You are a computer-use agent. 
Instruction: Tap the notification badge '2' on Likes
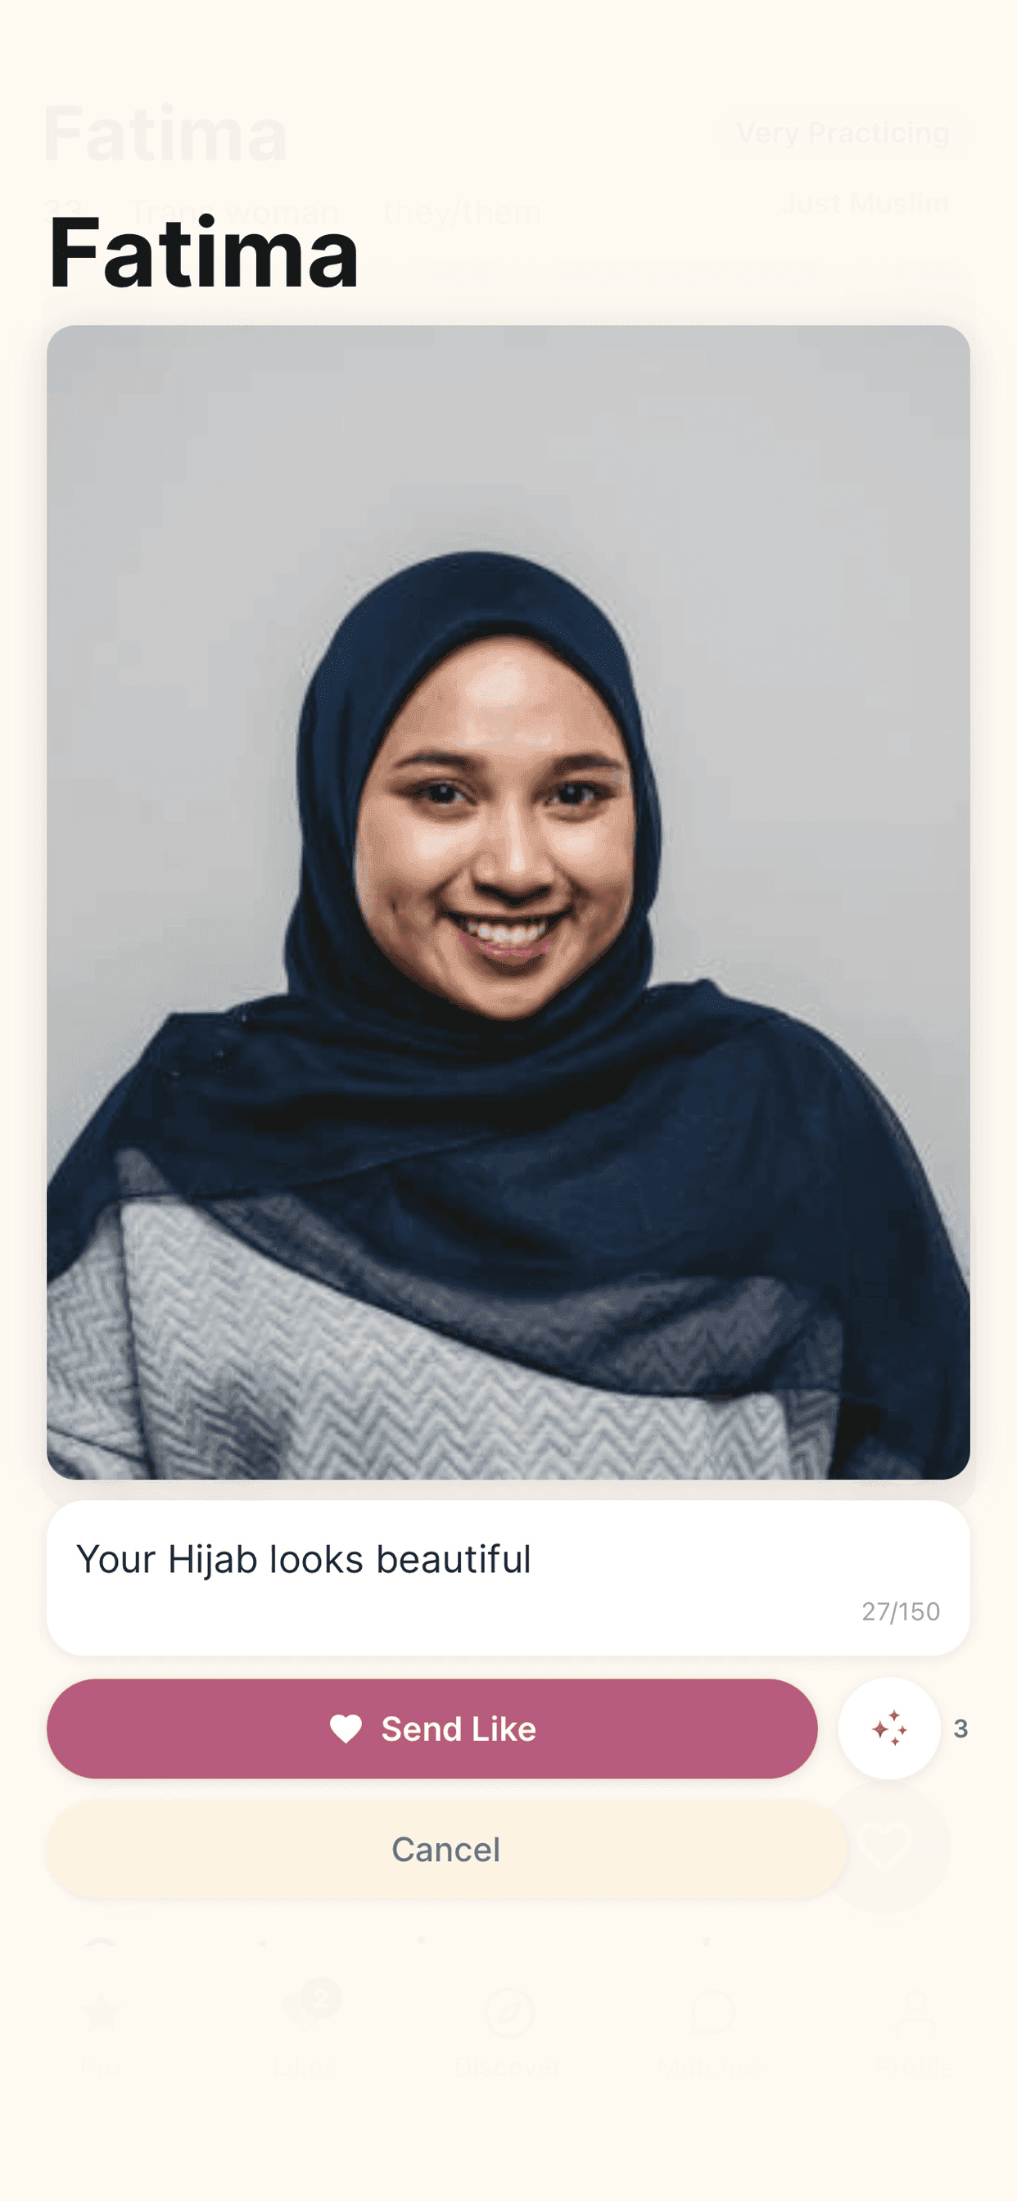tap(321, 1998)
